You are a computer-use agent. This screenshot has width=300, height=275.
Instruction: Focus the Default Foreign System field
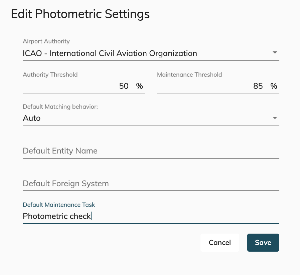click(x=151, y=184)
